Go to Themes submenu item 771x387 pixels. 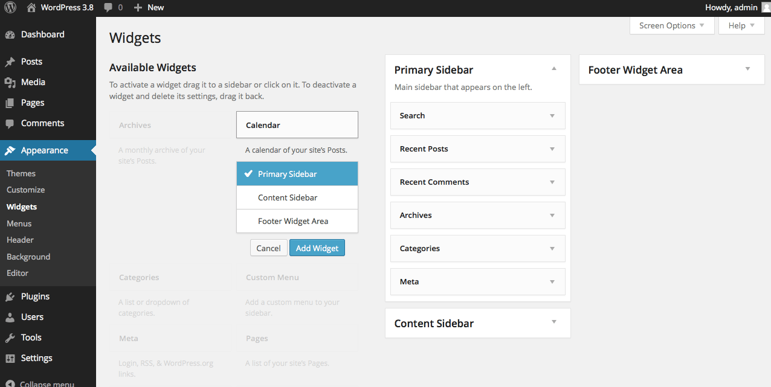tap(21, 173)
